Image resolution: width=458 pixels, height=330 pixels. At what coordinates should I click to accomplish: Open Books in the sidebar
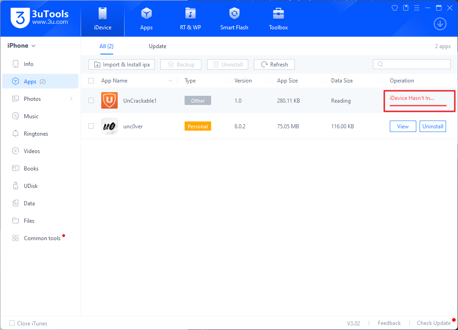pyautogui.click(x=40, y=168)
